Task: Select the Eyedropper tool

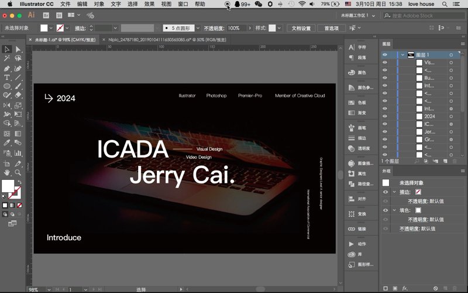Action: [x=7, y=142]
